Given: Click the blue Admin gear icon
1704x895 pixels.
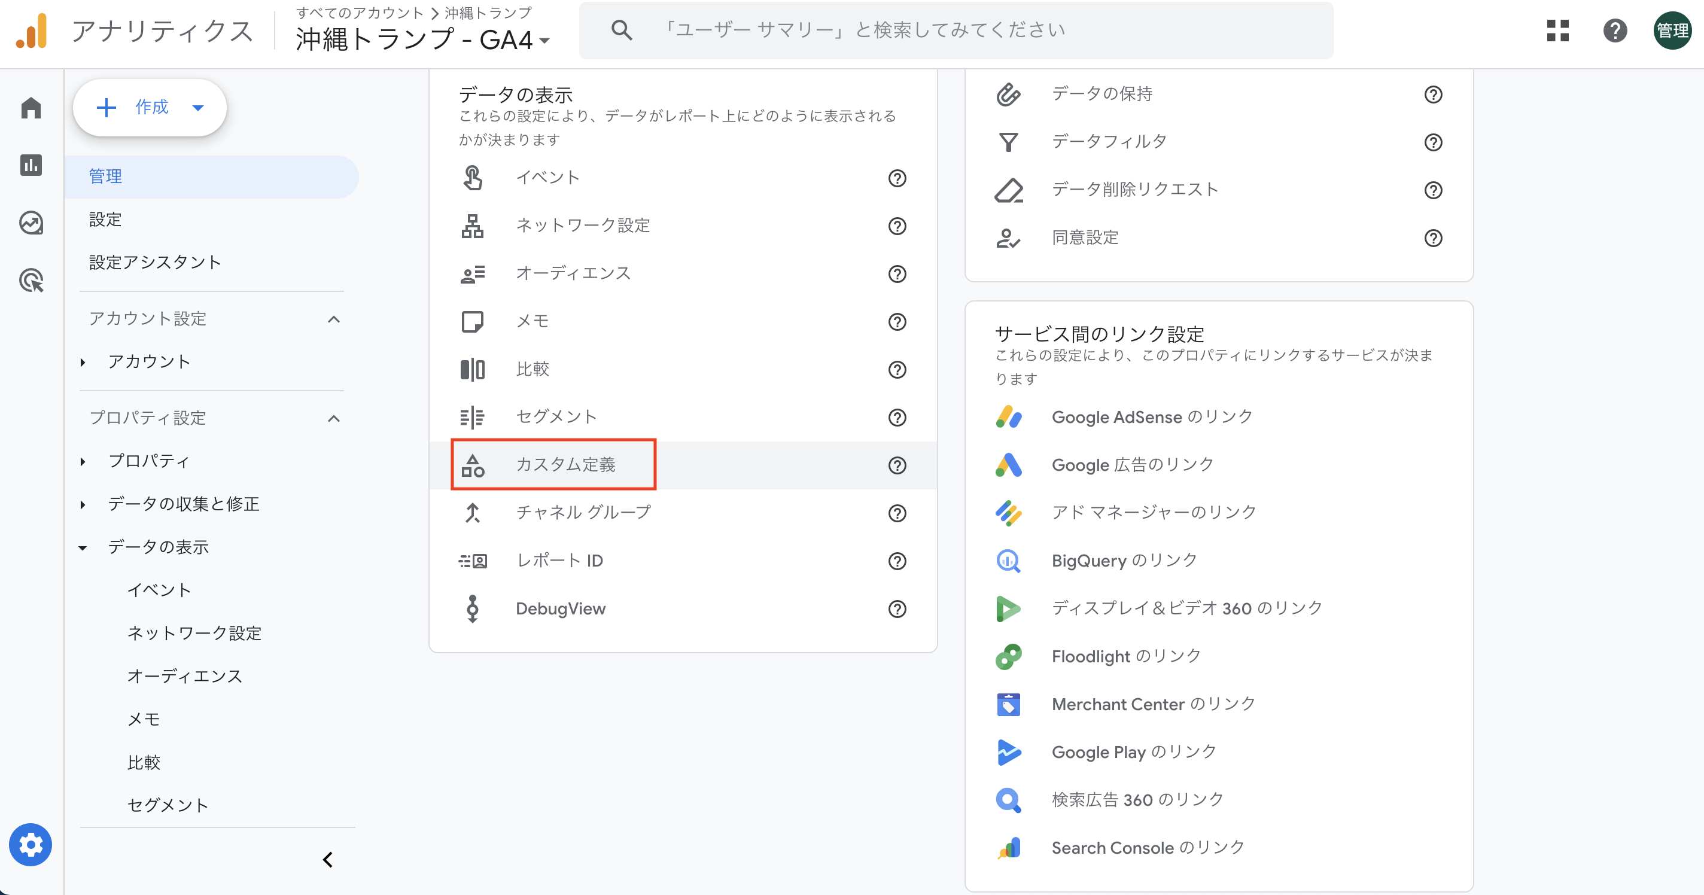Looking at the screenshot, I should (x=31, y=845).
